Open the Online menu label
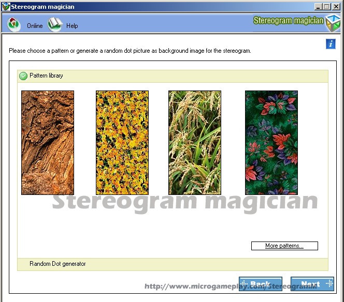 click(35, 26)
